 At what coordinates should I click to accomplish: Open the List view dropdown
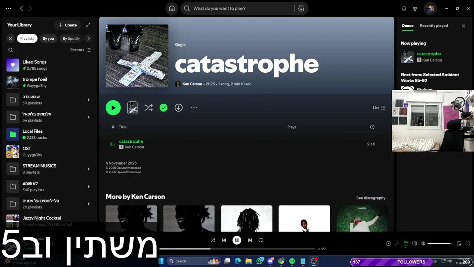[379, 108]
